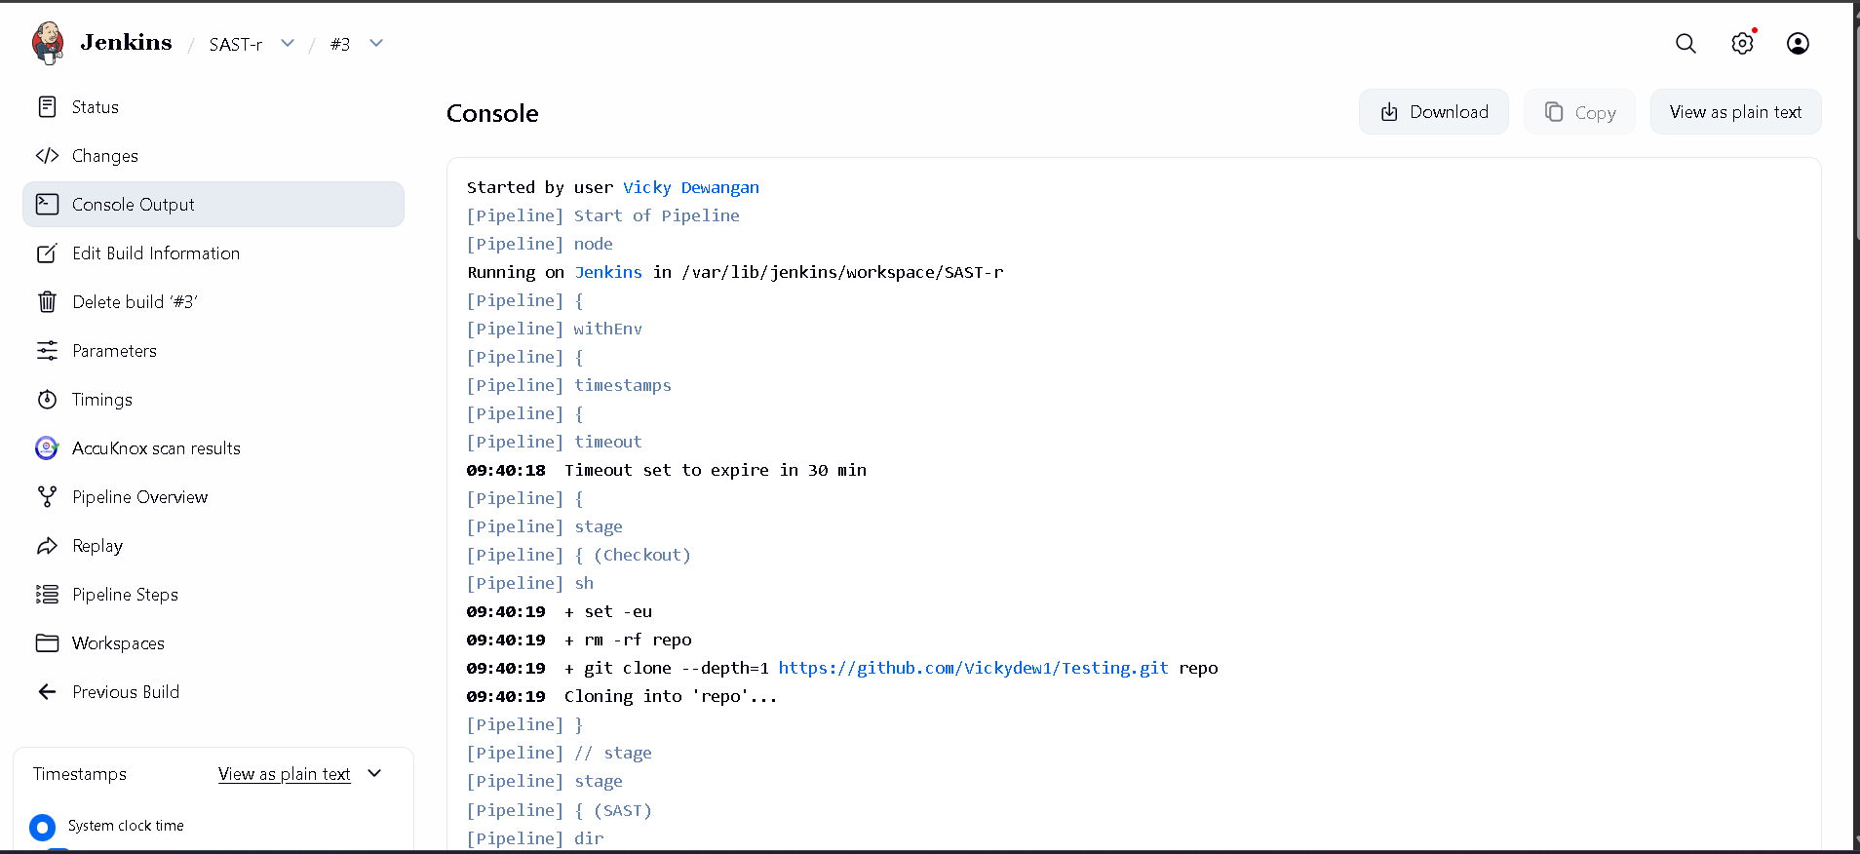
Task: Click the '[Pipeline] Start of Pipeline' line
Action: [x=603, y=215]
